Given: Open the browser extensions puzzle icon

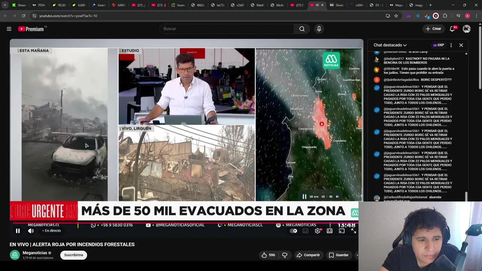Looking at the screenshot, I should pyautogui.click(x=445, y=16).
